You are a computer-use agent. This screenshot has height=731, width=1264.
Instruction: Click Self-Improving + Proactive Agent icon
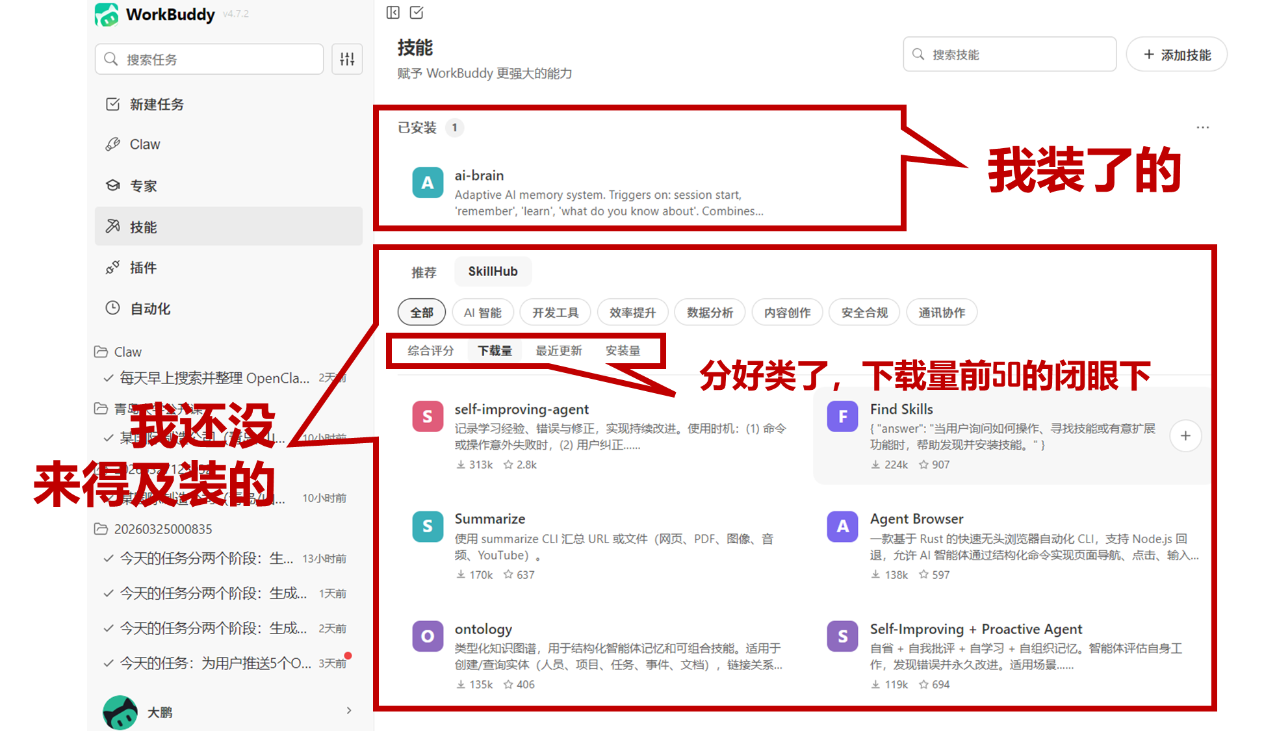(842, 636)
